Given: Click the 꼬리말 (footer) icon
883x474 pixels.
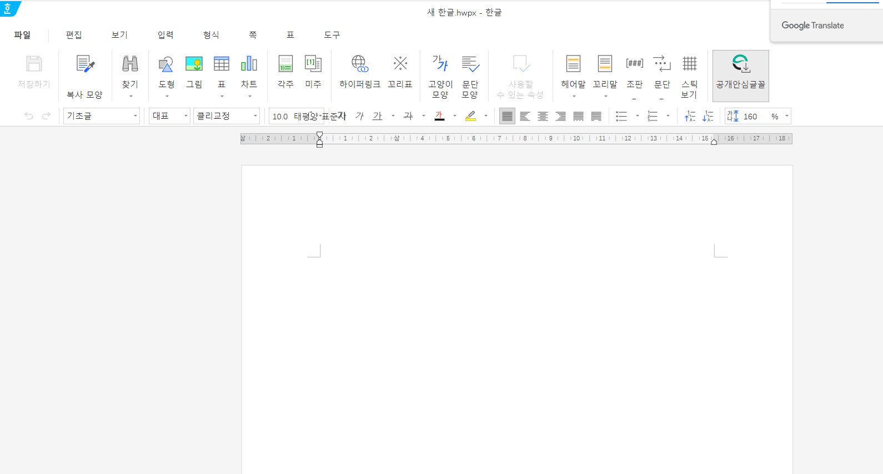Looking at the screenshot, I should [x=605, y=64].
